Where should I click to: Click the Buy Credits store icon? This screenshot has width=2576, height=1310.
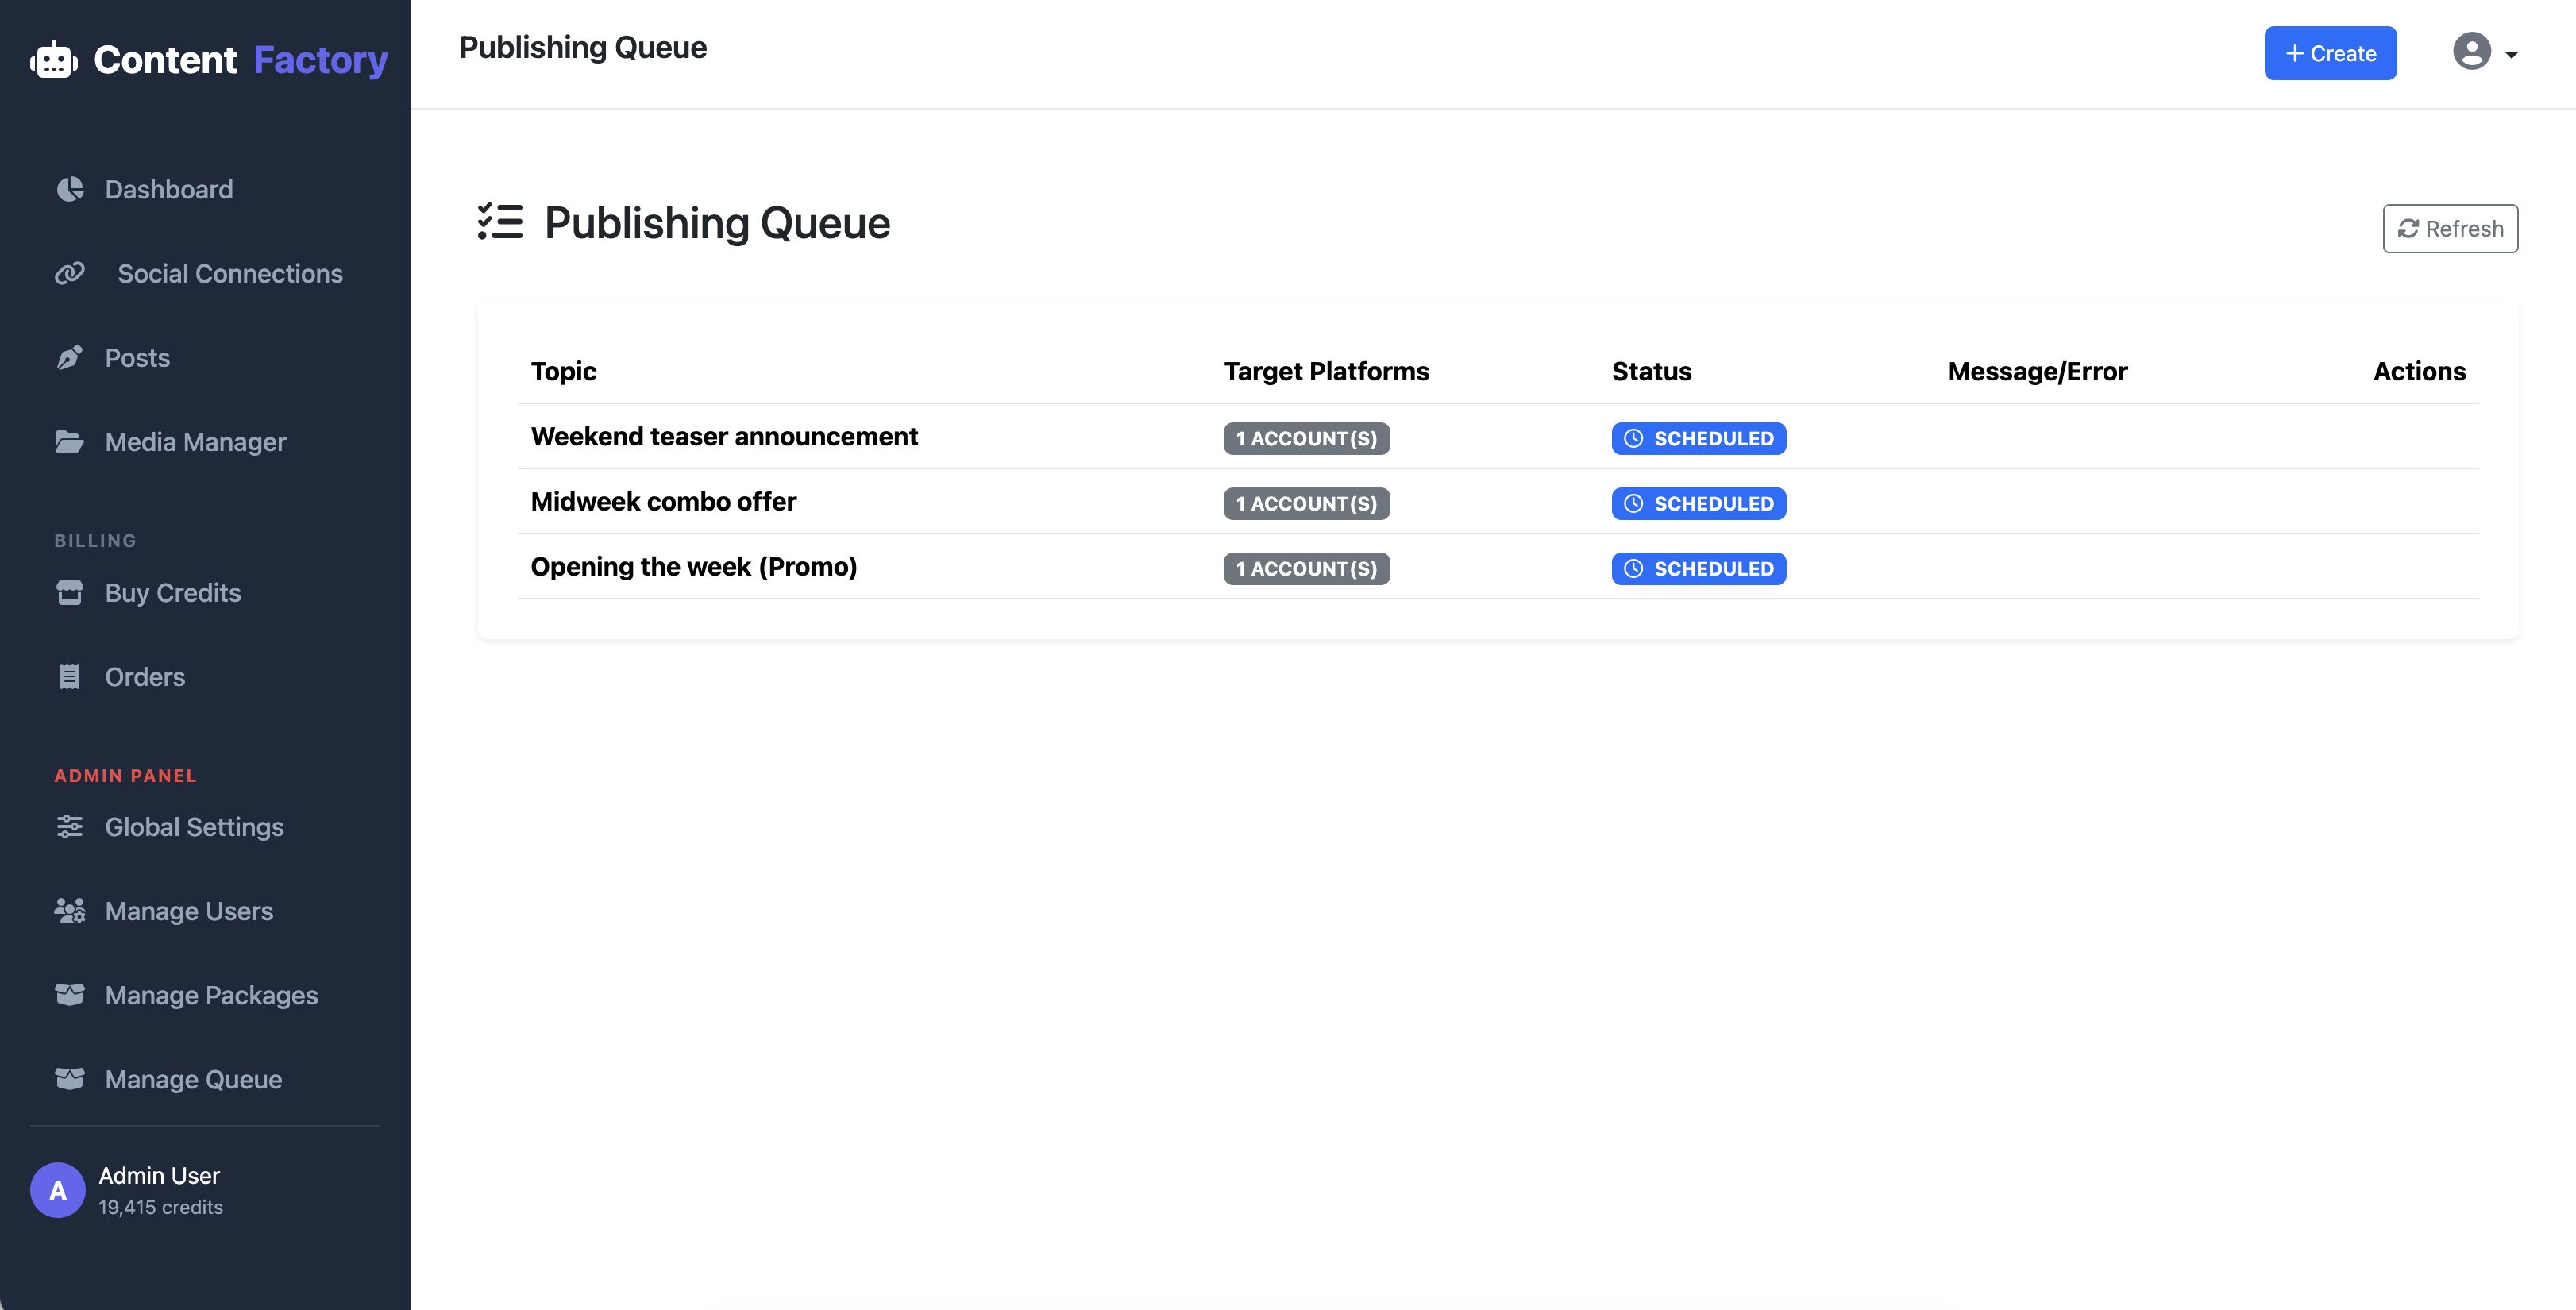[x=70, y=592]
